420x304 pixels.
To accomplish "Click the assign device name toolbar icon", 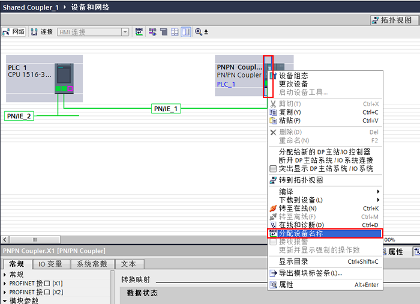I will pyautogui.click(x=139, y=32).
